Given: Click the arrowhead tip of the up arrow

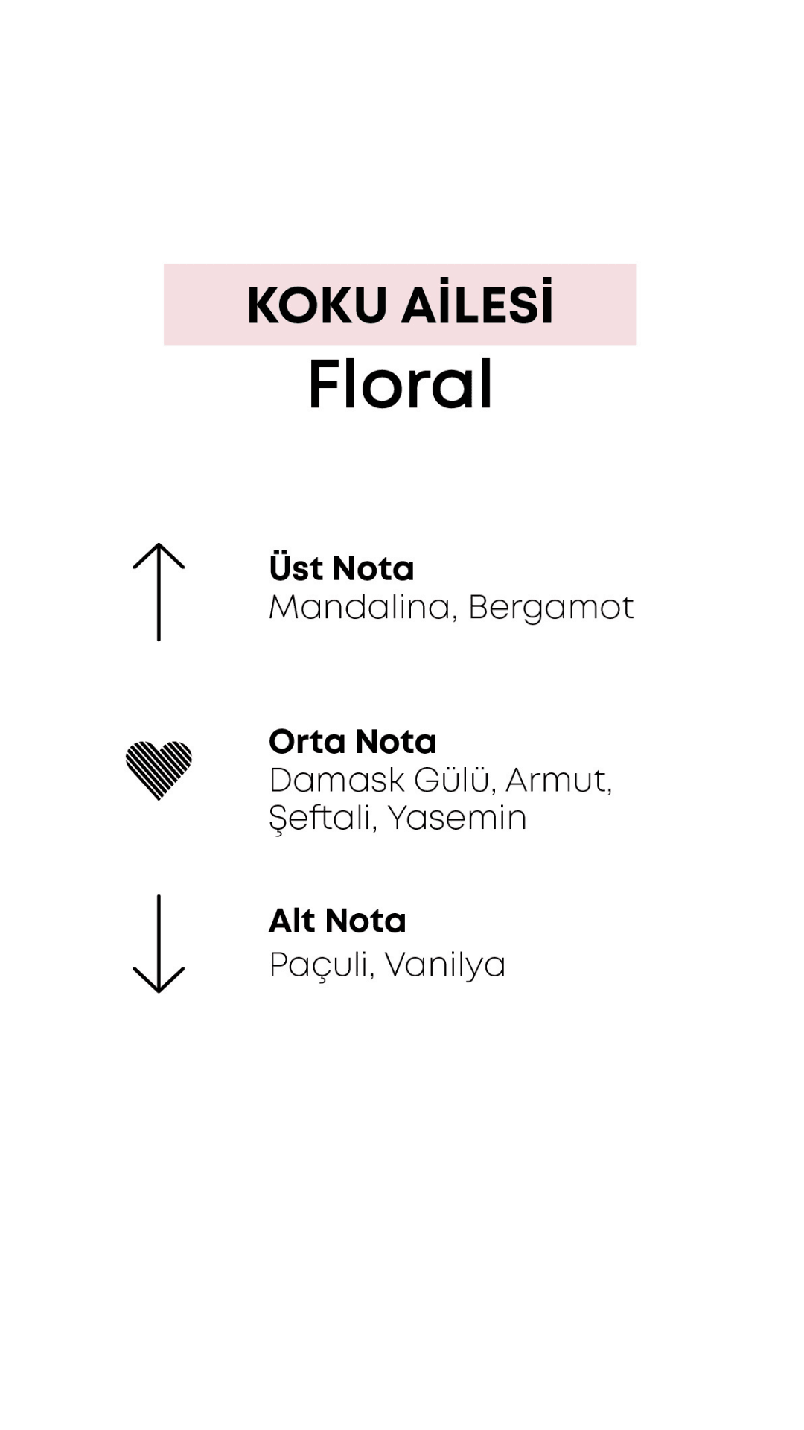Looking at the screenshot, I should click(x=159, y=546).
